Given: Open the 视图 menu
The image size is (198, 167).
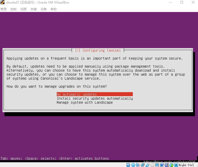Looking at the screenshot, I should (x=24, y=9).
